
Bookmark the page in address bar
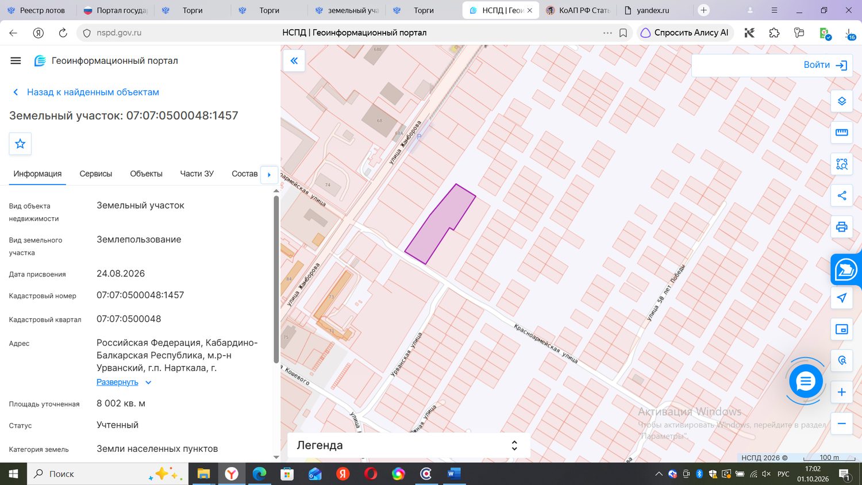point(623,33)
